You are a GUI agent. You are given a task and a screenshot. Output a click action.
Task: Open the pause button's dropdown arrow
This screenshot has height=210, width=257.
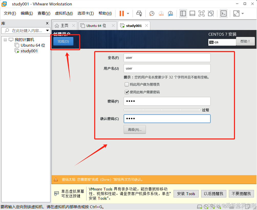point(128,14)
